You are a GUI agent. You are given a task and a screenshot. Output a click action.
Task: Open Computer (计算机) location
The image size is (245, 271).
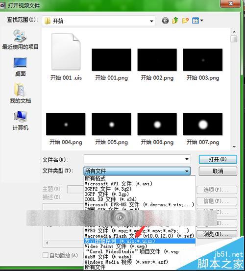pyautogui.click(x=20, y=121)
